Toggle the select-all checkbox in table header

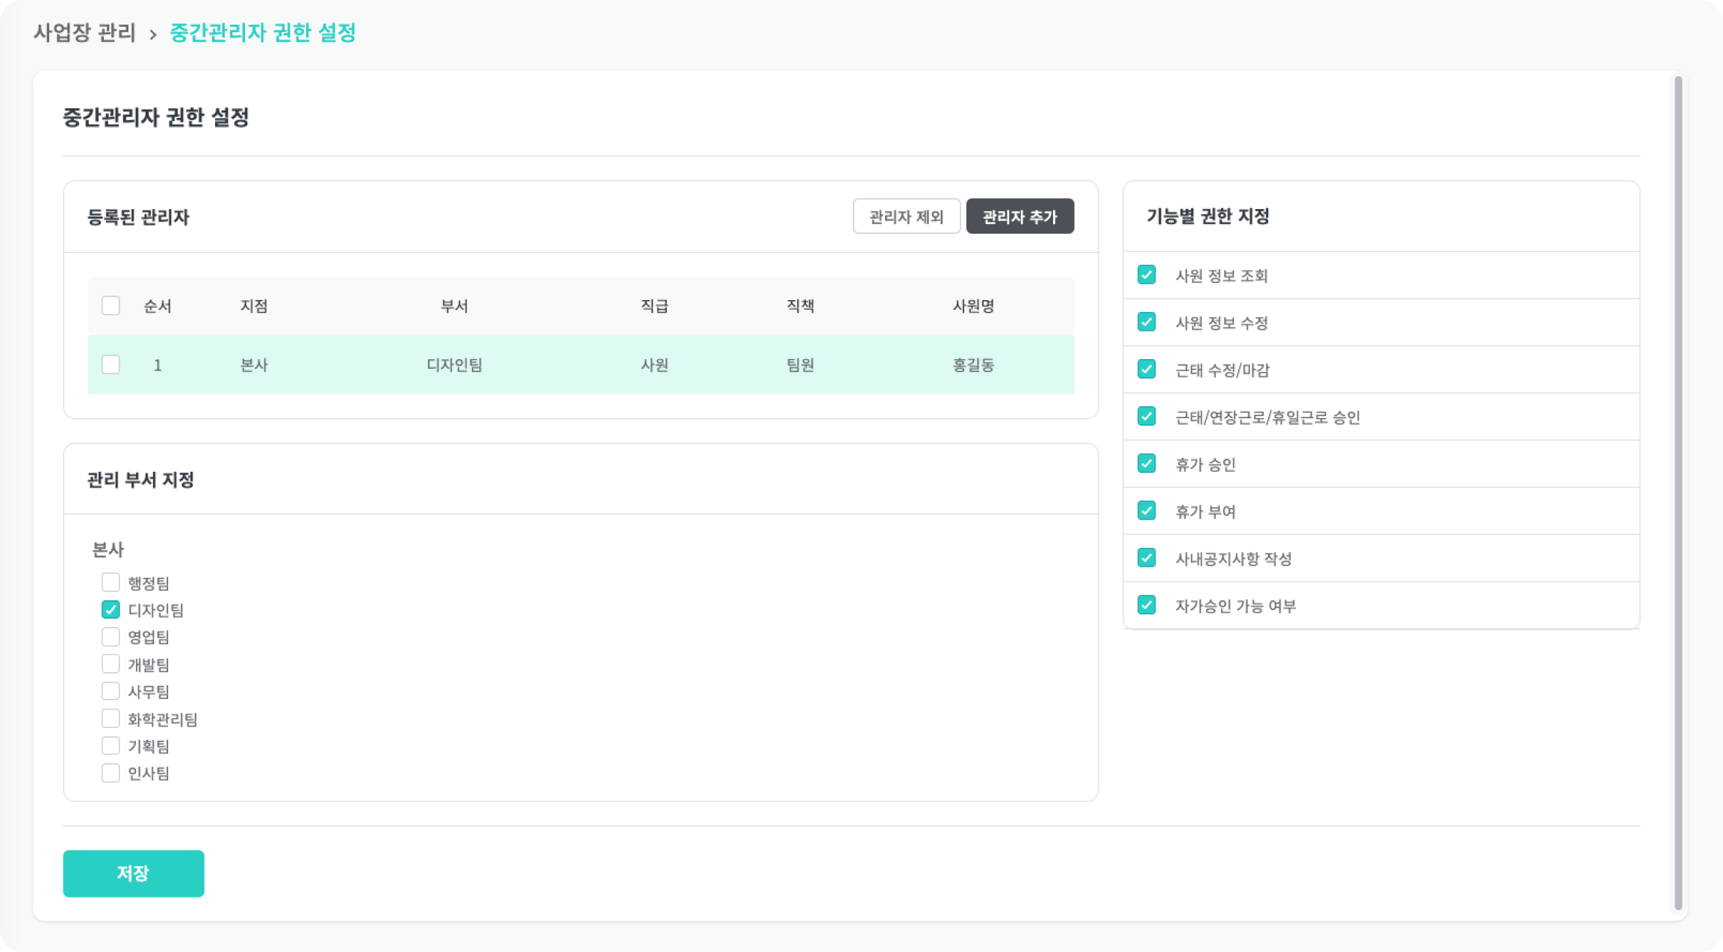pyautogui.click(x=111, y=305)
